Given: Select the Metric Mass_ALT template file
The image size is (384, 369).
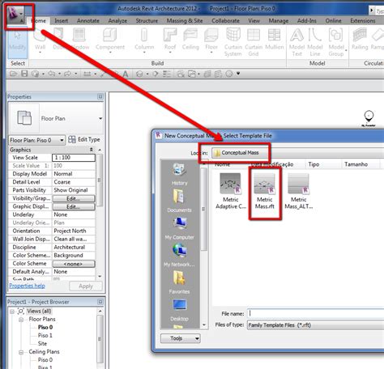Looking at the screenshot, I should (x=299, y=192).
